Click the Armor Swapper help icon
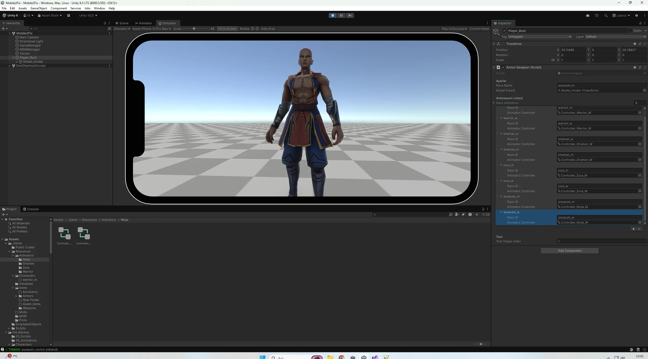648x359 pixels. pos(635,67)
